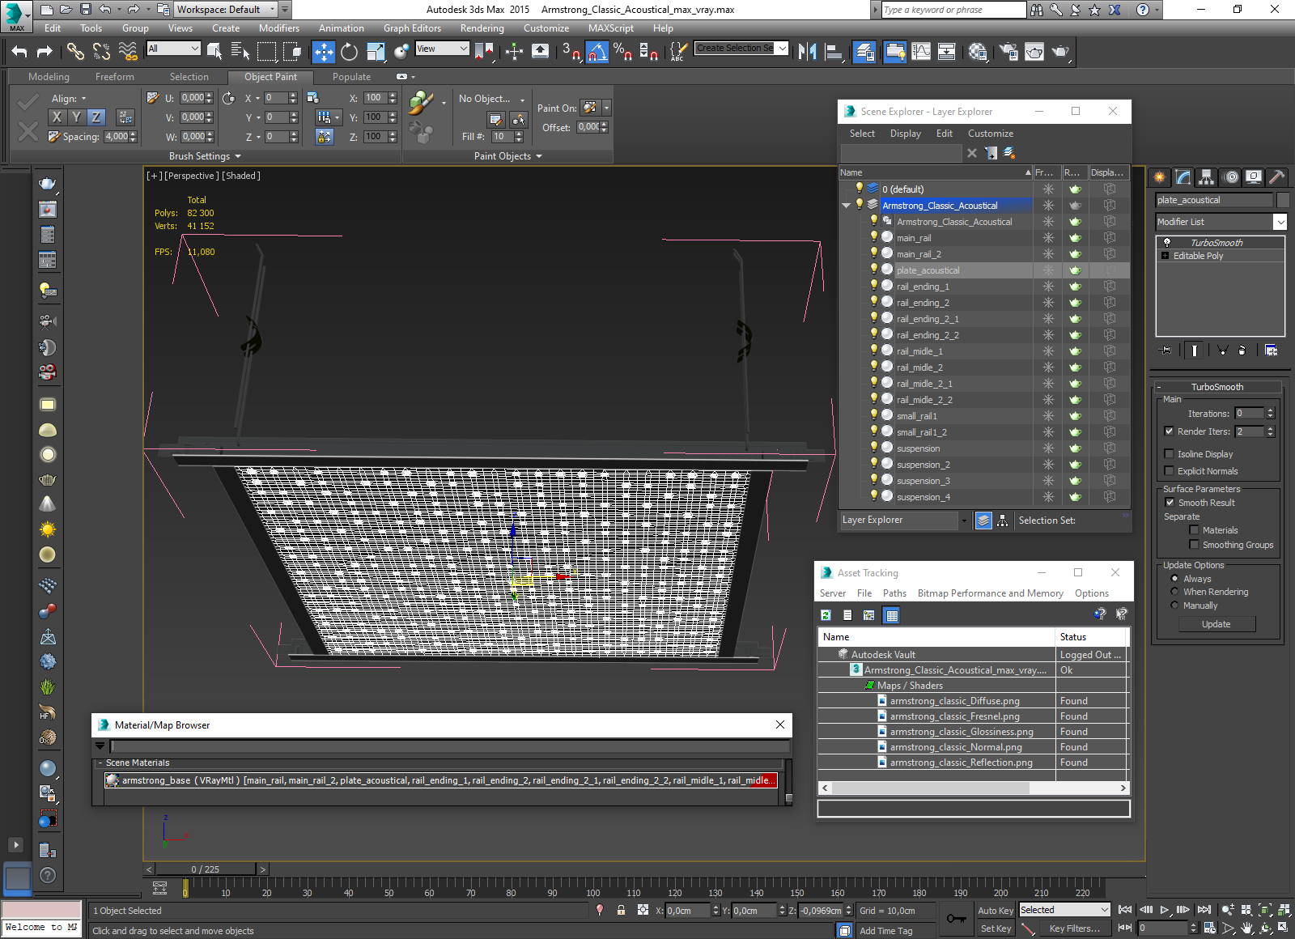Open Paths menu in Asset Tracking
This screenshot has height=939, width=1295.
(894, 593)
